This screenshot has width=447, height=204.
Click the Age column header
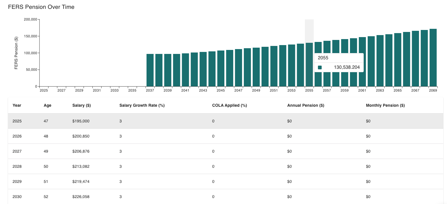pyautogui.click(x=48, y=105)
